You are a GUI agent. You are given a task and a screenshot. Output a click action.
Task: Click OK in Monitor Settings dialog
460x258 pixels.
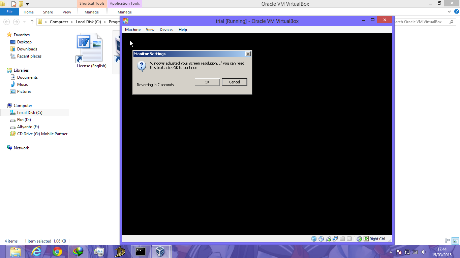[x=207, y=82]
